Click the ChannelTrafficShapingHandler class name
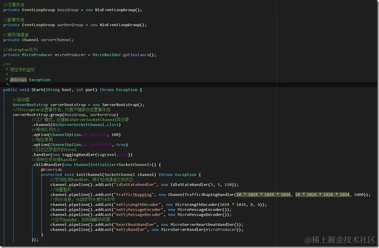The height and width of the screenshot is (248, 379). click(201, 194)
